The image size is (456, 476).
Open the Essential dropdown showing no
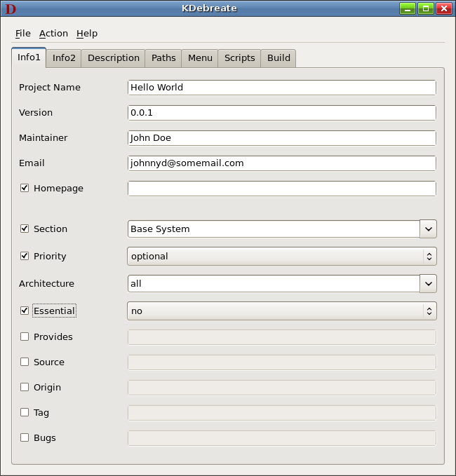pos(282,311)
